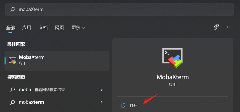The height and width of the screenshot is (112, 240).
Task: Click 打开 to launch MobaXterm
Action: pyautogui.click(x=133, y=105)
